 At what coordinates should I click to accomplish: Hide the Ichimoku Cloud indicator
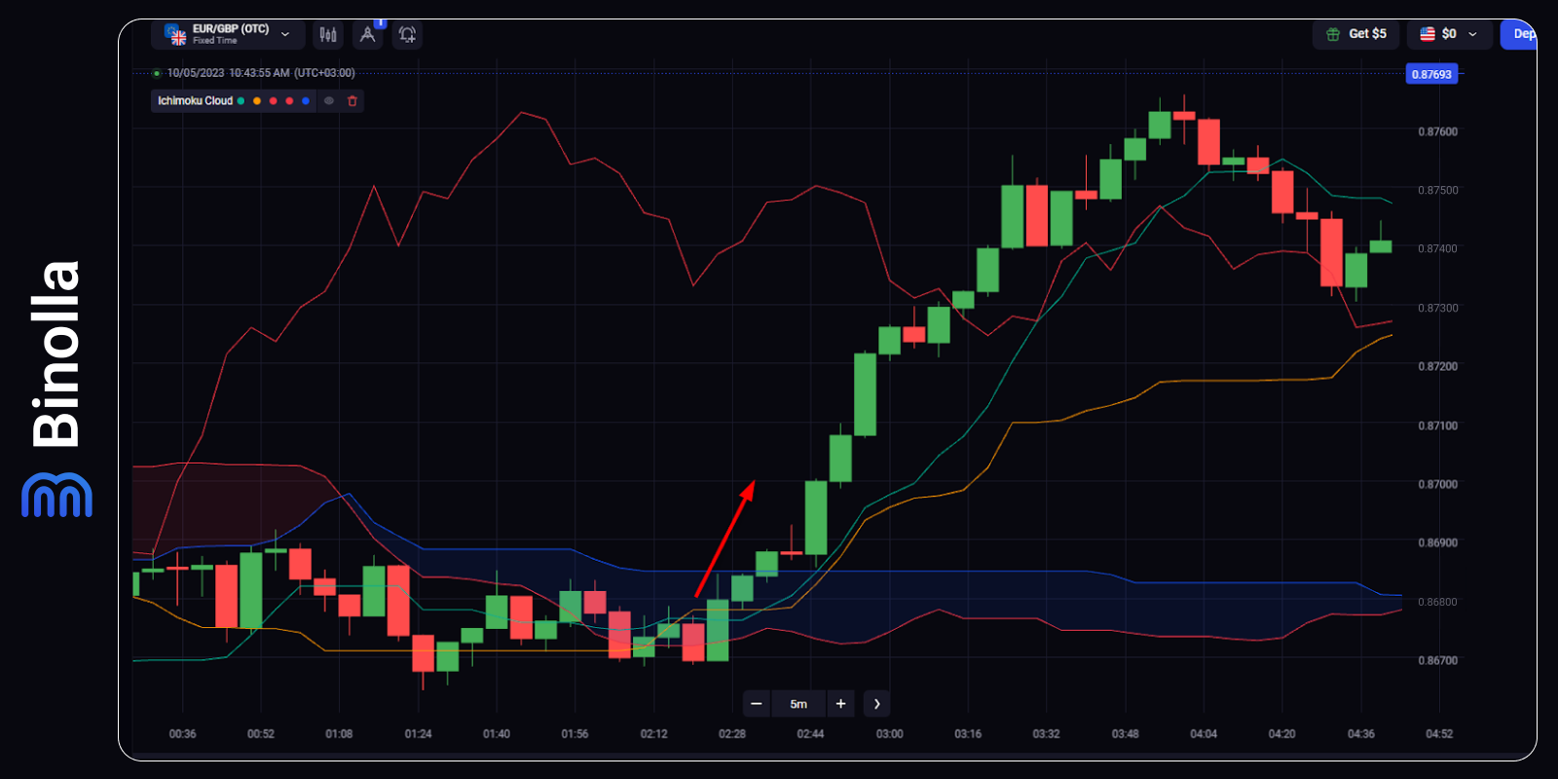point(329,101)
